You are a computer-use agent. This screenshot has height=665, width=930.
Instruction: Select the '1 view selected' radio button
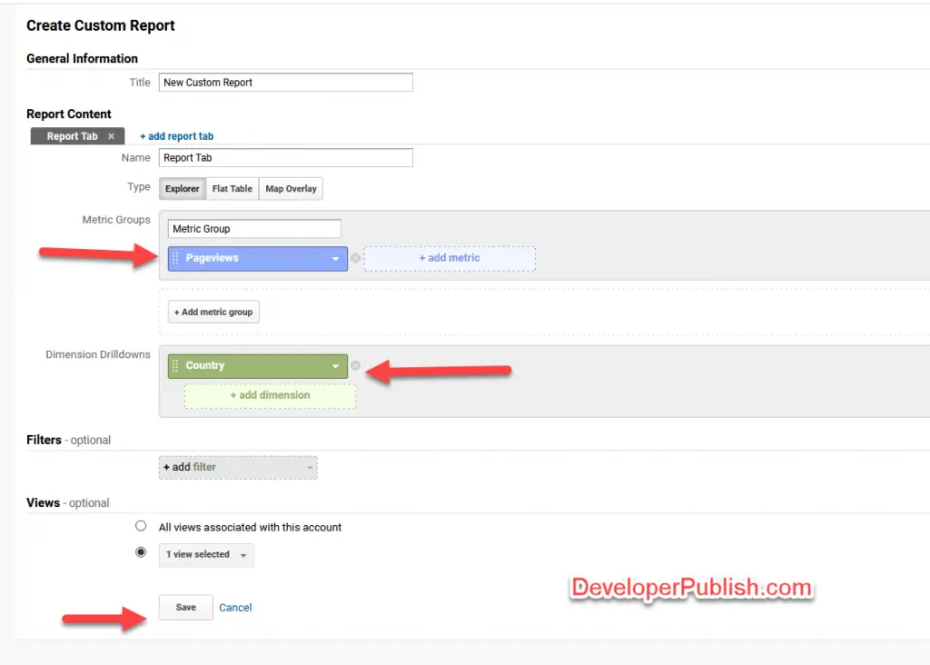point(141,552)
